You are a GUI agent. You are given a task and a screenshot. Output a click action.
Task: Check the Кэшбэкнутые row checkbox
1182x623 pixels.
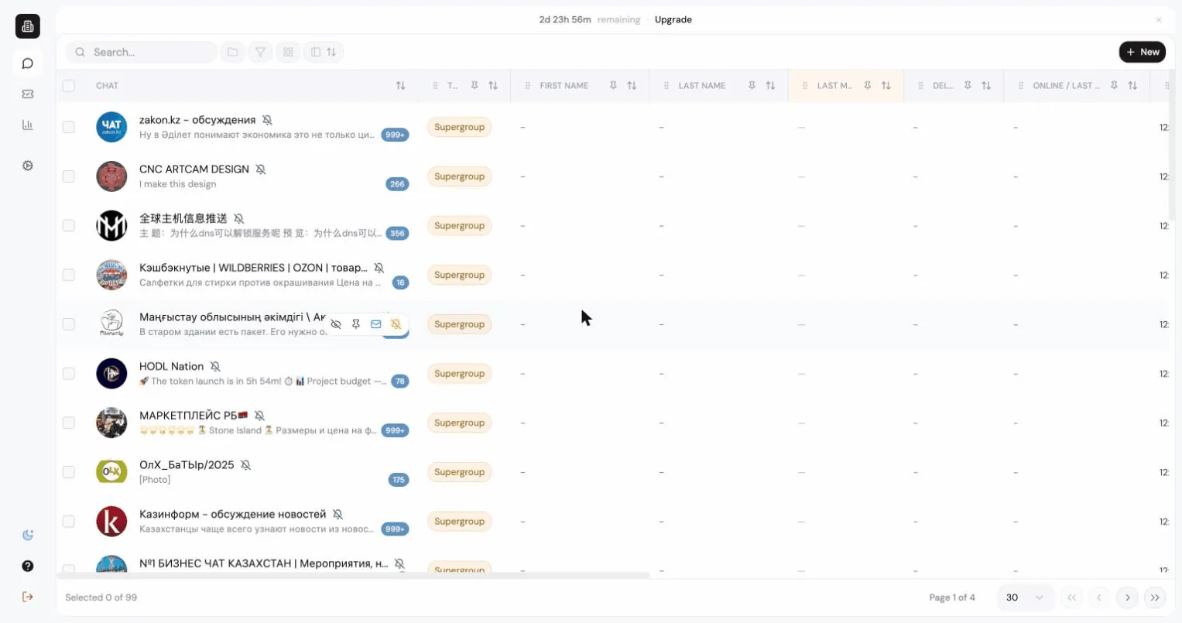point(69,275)
